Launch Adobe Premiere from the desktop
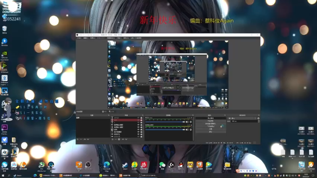The height and width of the screenshot is (178, 317). pyautogui.click(x=4, y=129)
